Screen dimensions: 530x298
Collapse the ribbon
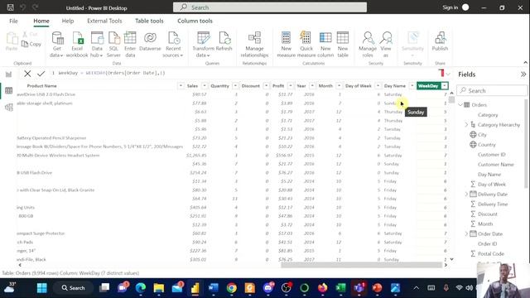525,63
